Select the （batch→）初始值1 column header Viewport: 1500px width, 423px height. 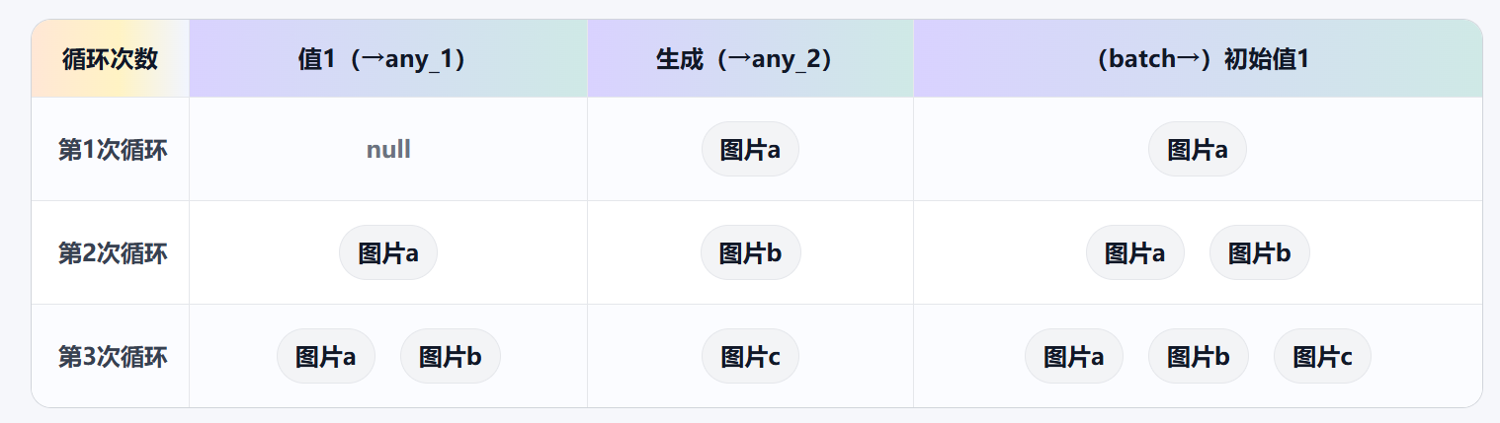tap(1197, 59)
